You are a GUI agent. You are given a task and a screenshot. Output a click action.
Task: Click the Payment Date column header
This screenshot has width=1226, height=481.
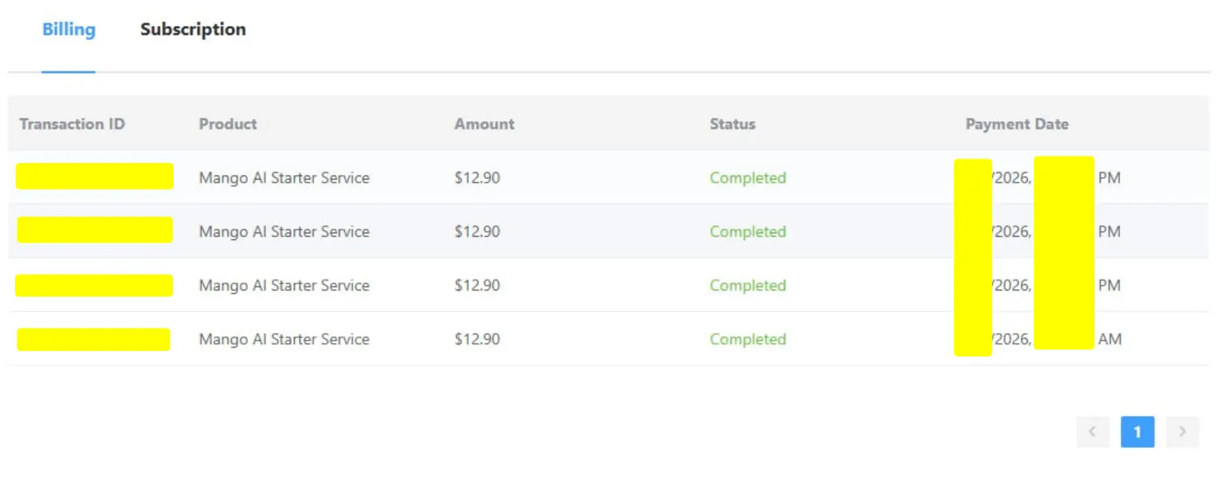click(x=1017, y=124)
